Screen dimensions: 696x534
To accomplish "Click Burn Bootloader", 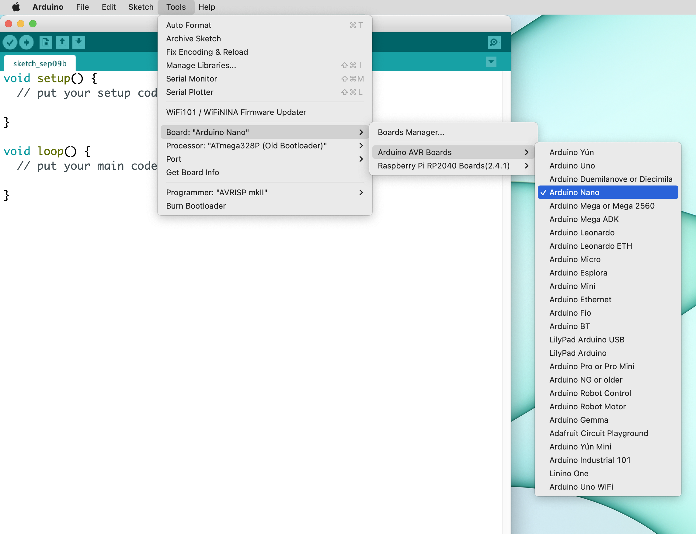I will 265,206.
